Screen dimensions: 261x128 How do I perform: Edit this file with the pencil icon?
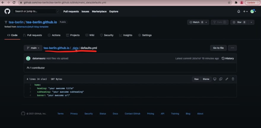(x=227, y=79)
